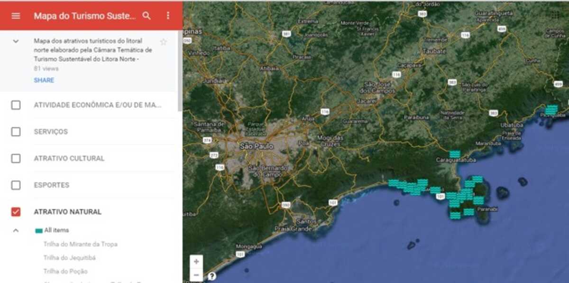Check the ATRATIVO CULTURAL layer
The height and width of the screenshot is (283, 569).
[x=16, y=158]
